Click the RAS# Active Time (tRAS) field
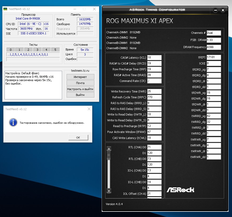 [154, 75]
